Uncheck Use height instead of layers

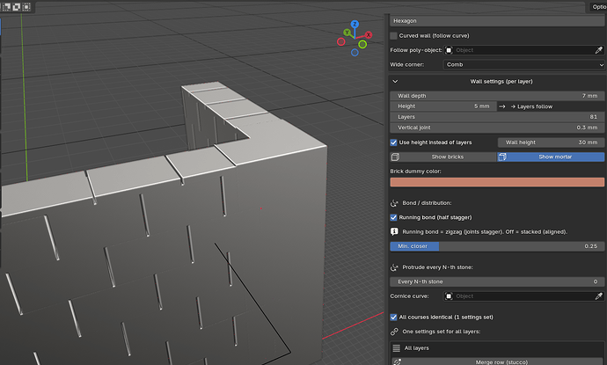pos(394,142)
